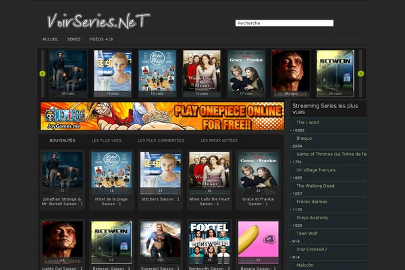Open Game of Thrones sidebar link

point(331,154)
